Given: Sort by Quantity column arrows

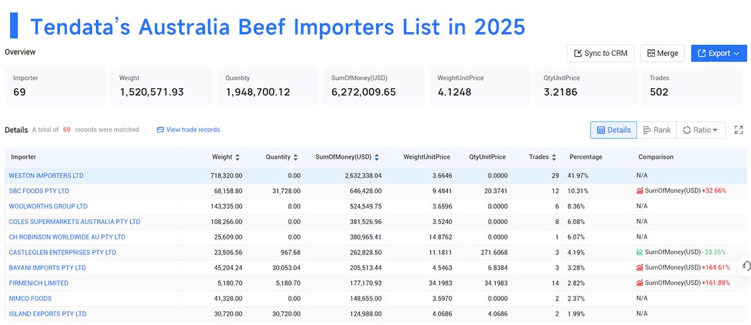Looking at the screenshot, I should pos(295,157).
